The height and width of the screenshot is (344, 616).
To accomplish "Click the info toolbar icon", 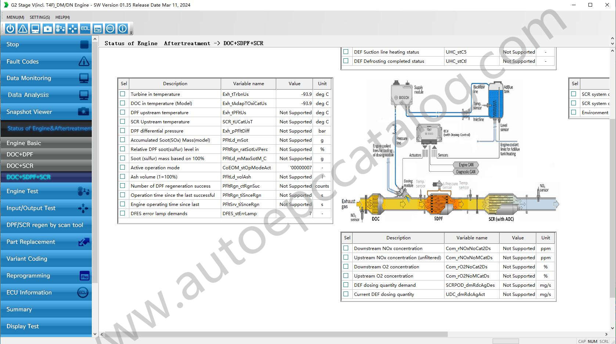I will (x=122, y=29).
